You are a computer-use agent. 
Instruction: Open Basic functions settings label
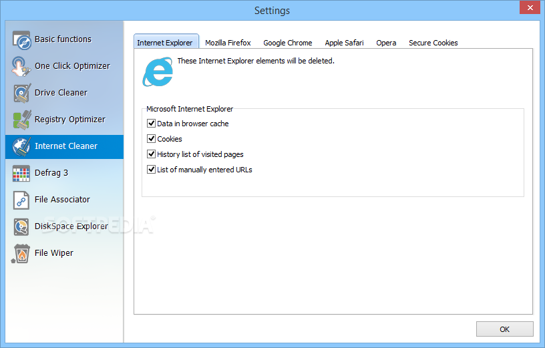(x=63, y=39)
